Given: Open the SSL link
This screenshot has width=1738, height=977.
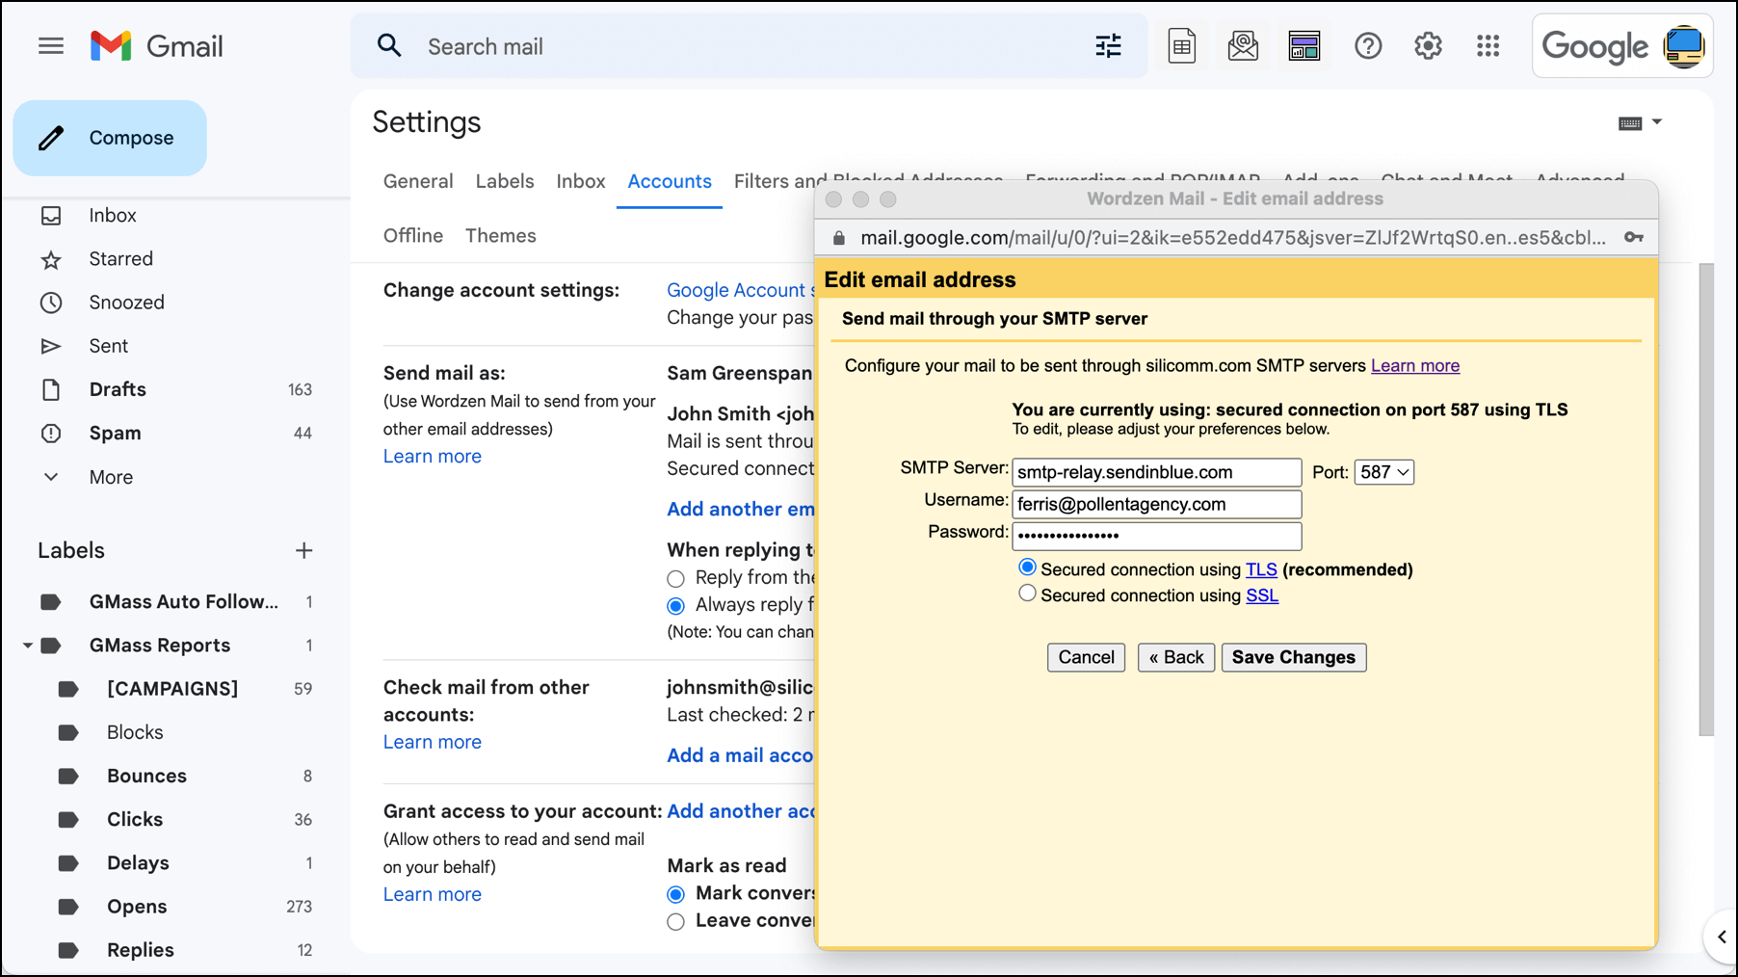Looking at the screenshot, I should [1262, 595].
